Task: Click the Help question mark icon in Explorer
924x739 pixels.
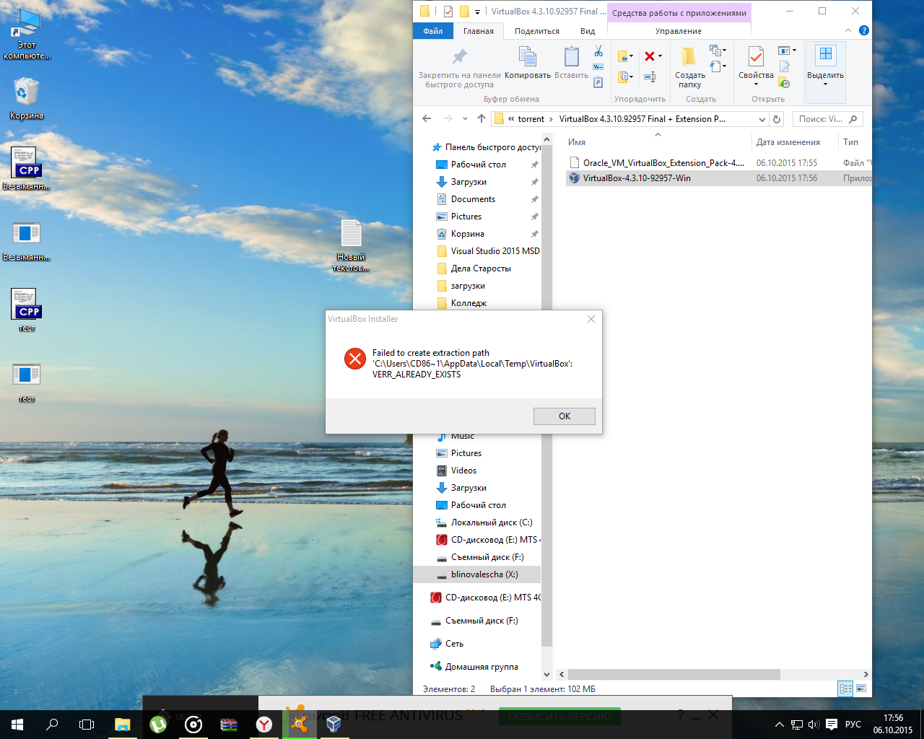Action: click(x=864, y=31)
